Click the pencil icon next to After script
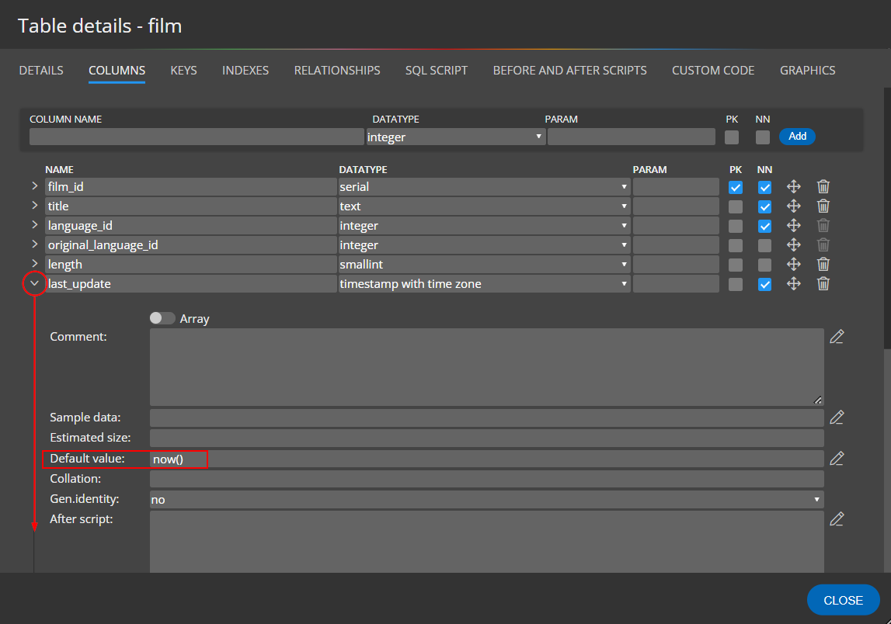 [837, 518]
